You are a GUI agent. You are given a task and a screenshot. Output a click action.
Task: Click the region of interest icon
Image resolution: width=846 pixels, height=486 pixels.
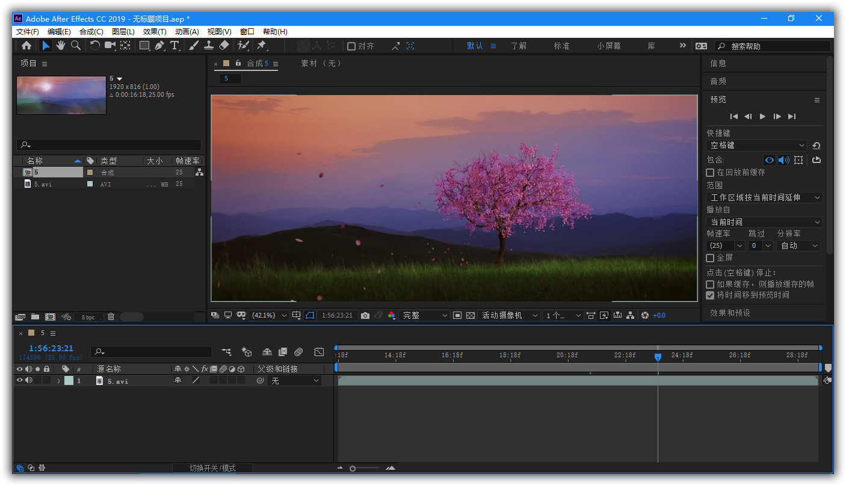(x=457, y=315)
